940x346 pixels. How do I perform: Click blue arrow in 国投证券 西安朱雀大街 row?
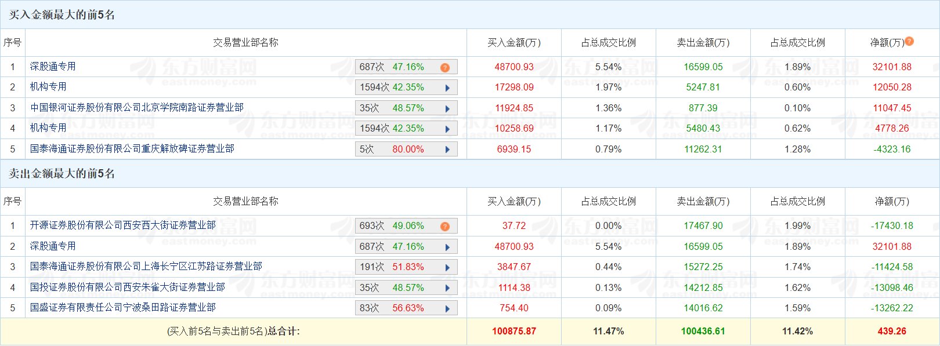coord(447,288)
